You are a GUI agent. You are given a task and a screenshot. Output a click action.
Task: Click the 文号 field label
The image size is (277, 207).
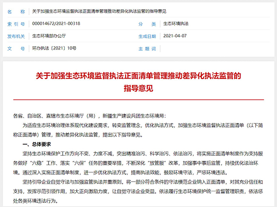pos(16,48)
